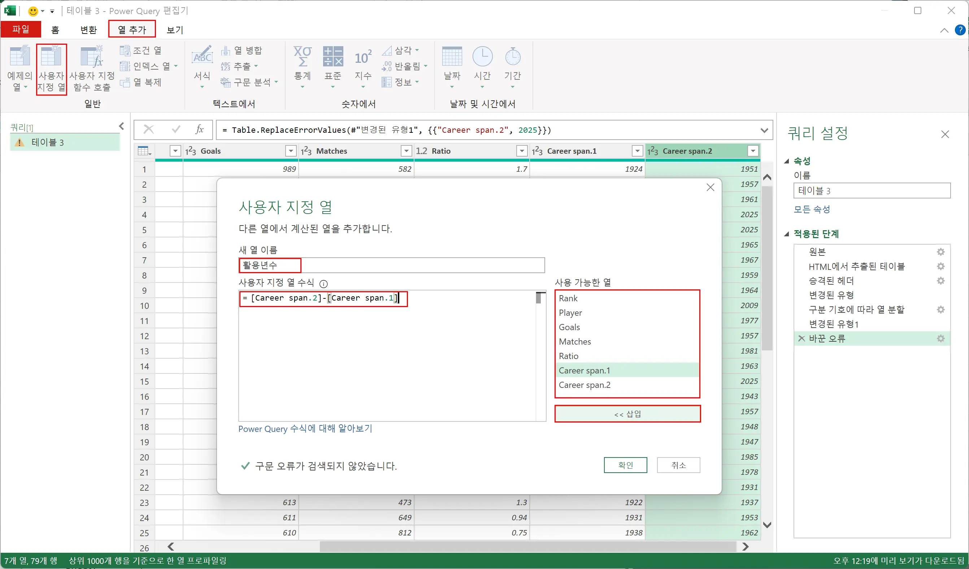Viewport: 969px width, 569px height.
Task: Open the Power Query 수식에 대해 알아보기 link
Action: pos(305,429)
